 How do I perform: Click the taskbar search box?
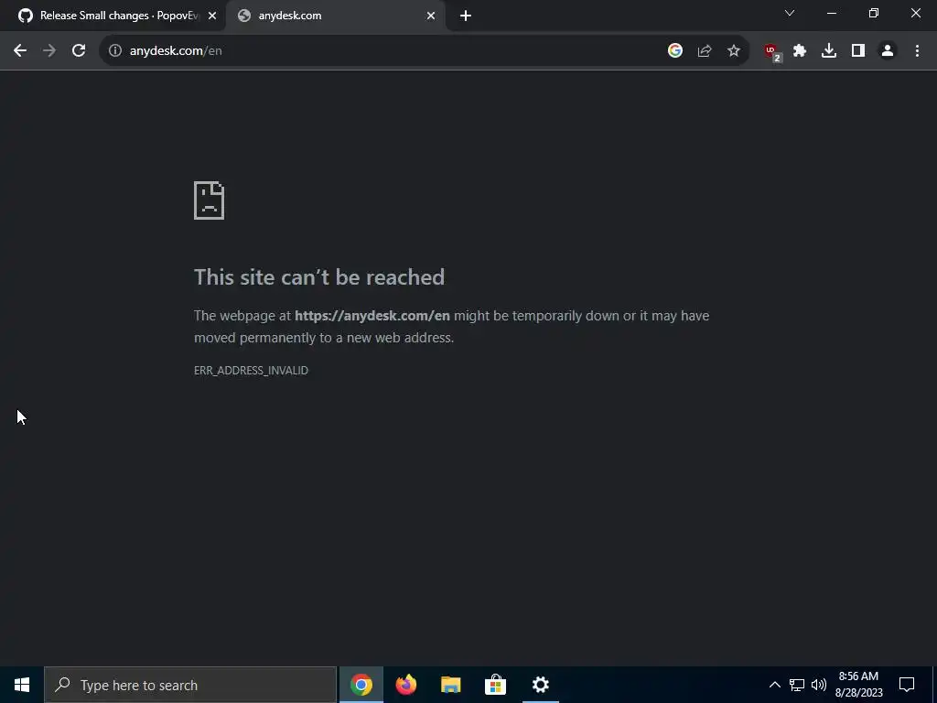tap(190, 685)
